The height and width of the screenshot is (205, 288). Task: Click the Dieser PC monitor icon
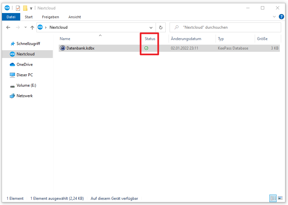click(x=12, y=75)
